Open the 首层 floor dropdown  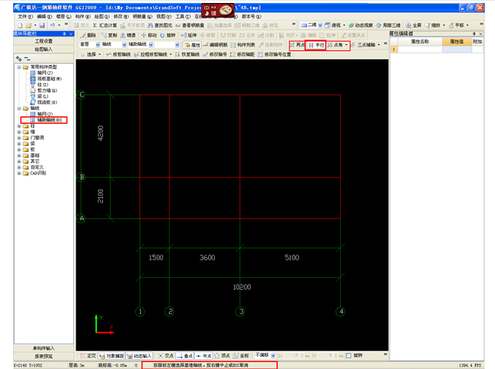pos(98,44)
